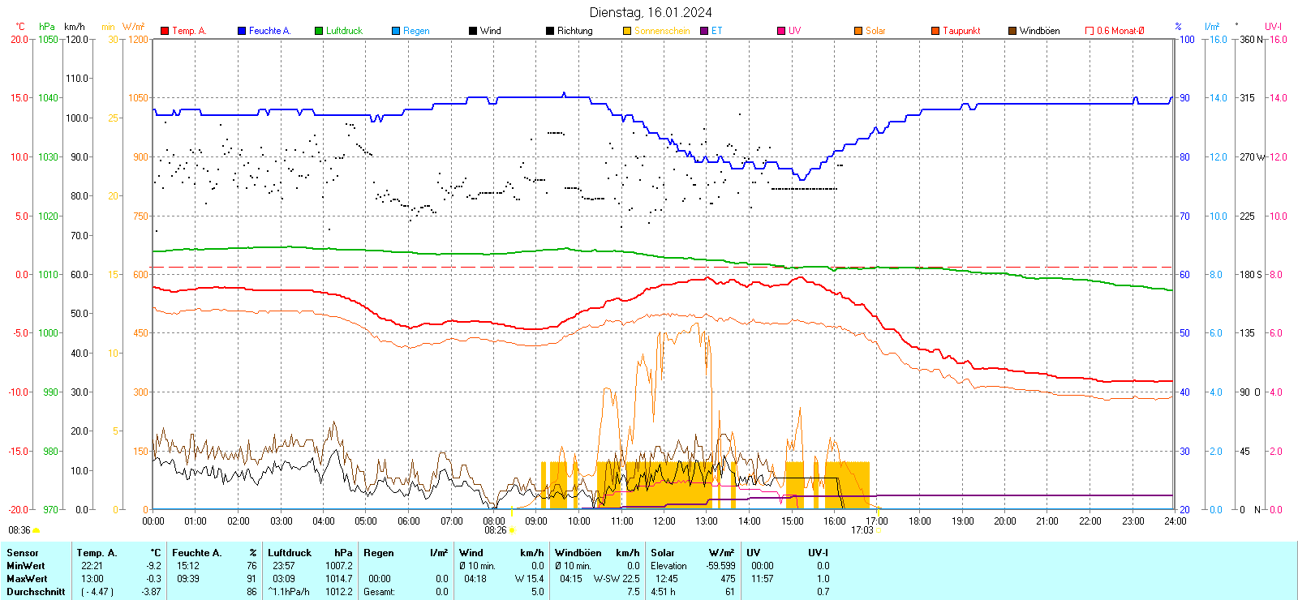Select the Luftdruck hPa table header
This screenshot has height=600, width=1298.
point(310,553)
